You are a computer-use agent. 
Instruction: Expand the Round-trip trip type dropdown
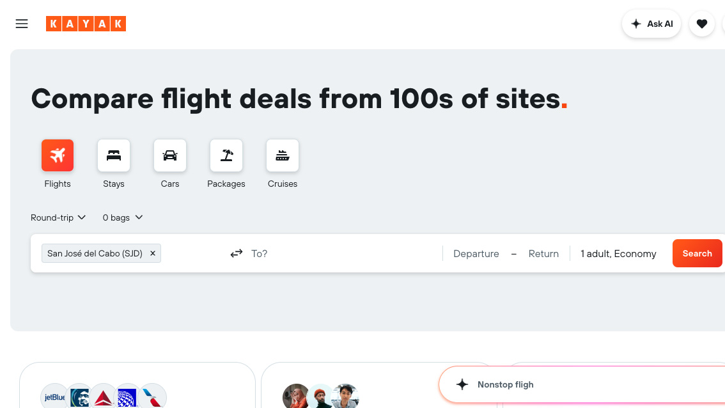coord(58,217)
